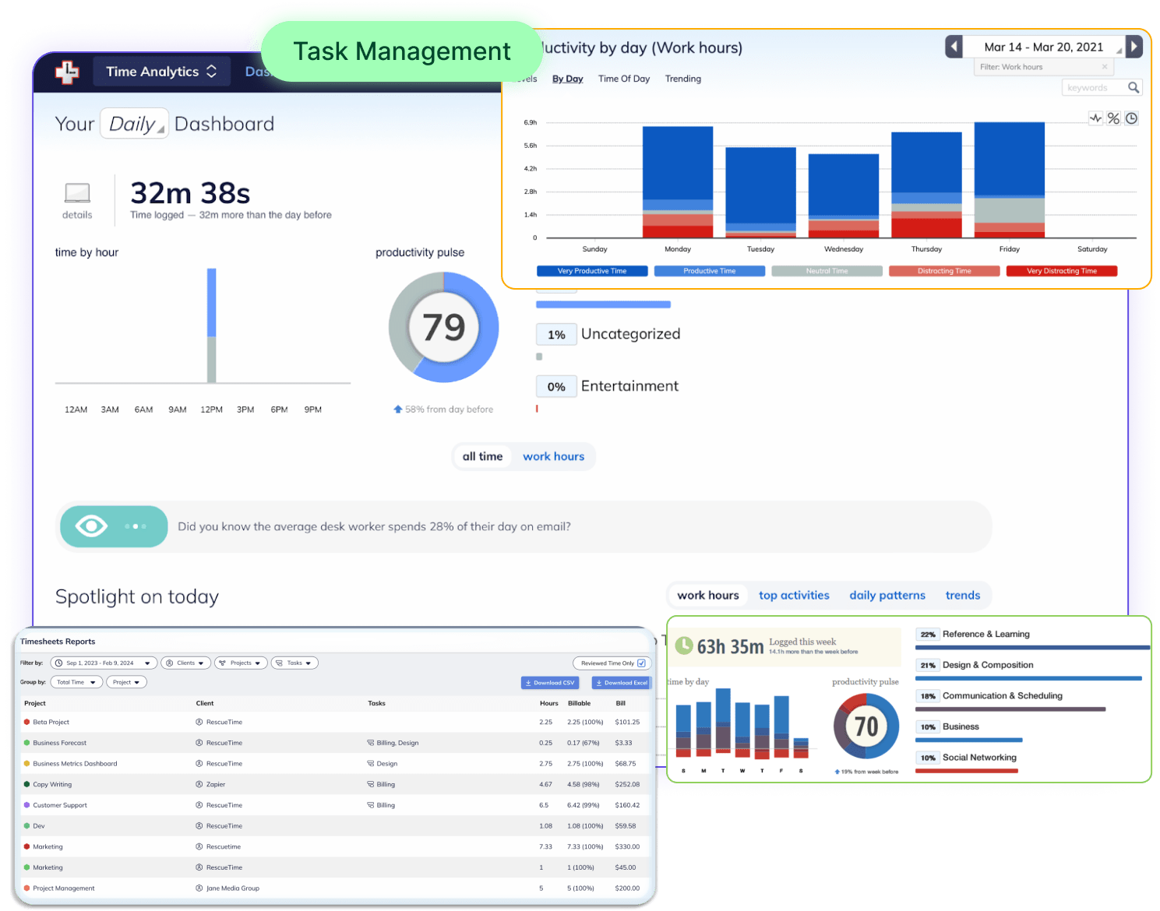Screen dimensions: 1160x911
Task: Go to the previous week in the date range
Action: (x=954, y=47)
